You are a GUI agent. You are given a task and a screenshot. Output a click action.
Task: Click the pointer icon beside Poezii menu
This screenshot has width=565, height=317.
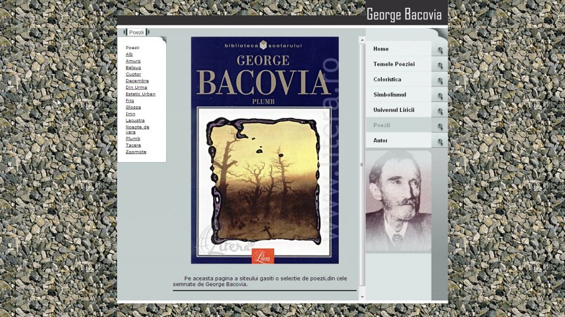coord(440,127)
